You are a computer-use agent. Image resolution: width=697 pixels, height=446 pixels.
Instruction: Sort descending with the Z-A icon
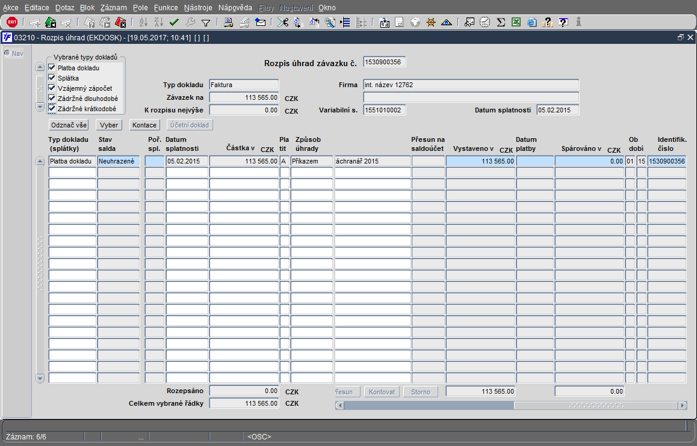coord(158,22)
